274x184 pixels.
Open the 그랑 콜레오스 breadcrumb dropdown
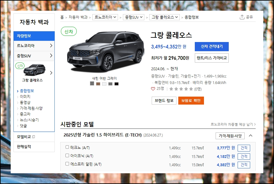[x=165, y=17]
